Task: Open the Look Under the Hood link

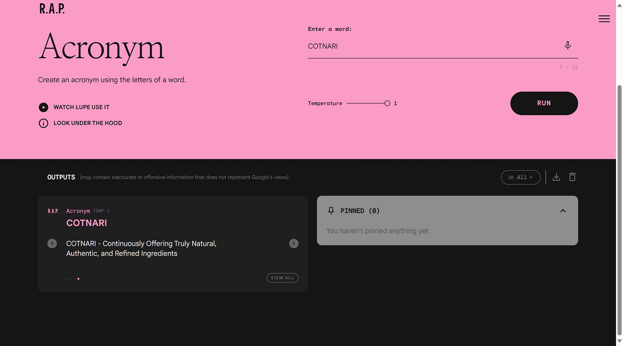Action: pyautogui.click(x=88, y=123)
